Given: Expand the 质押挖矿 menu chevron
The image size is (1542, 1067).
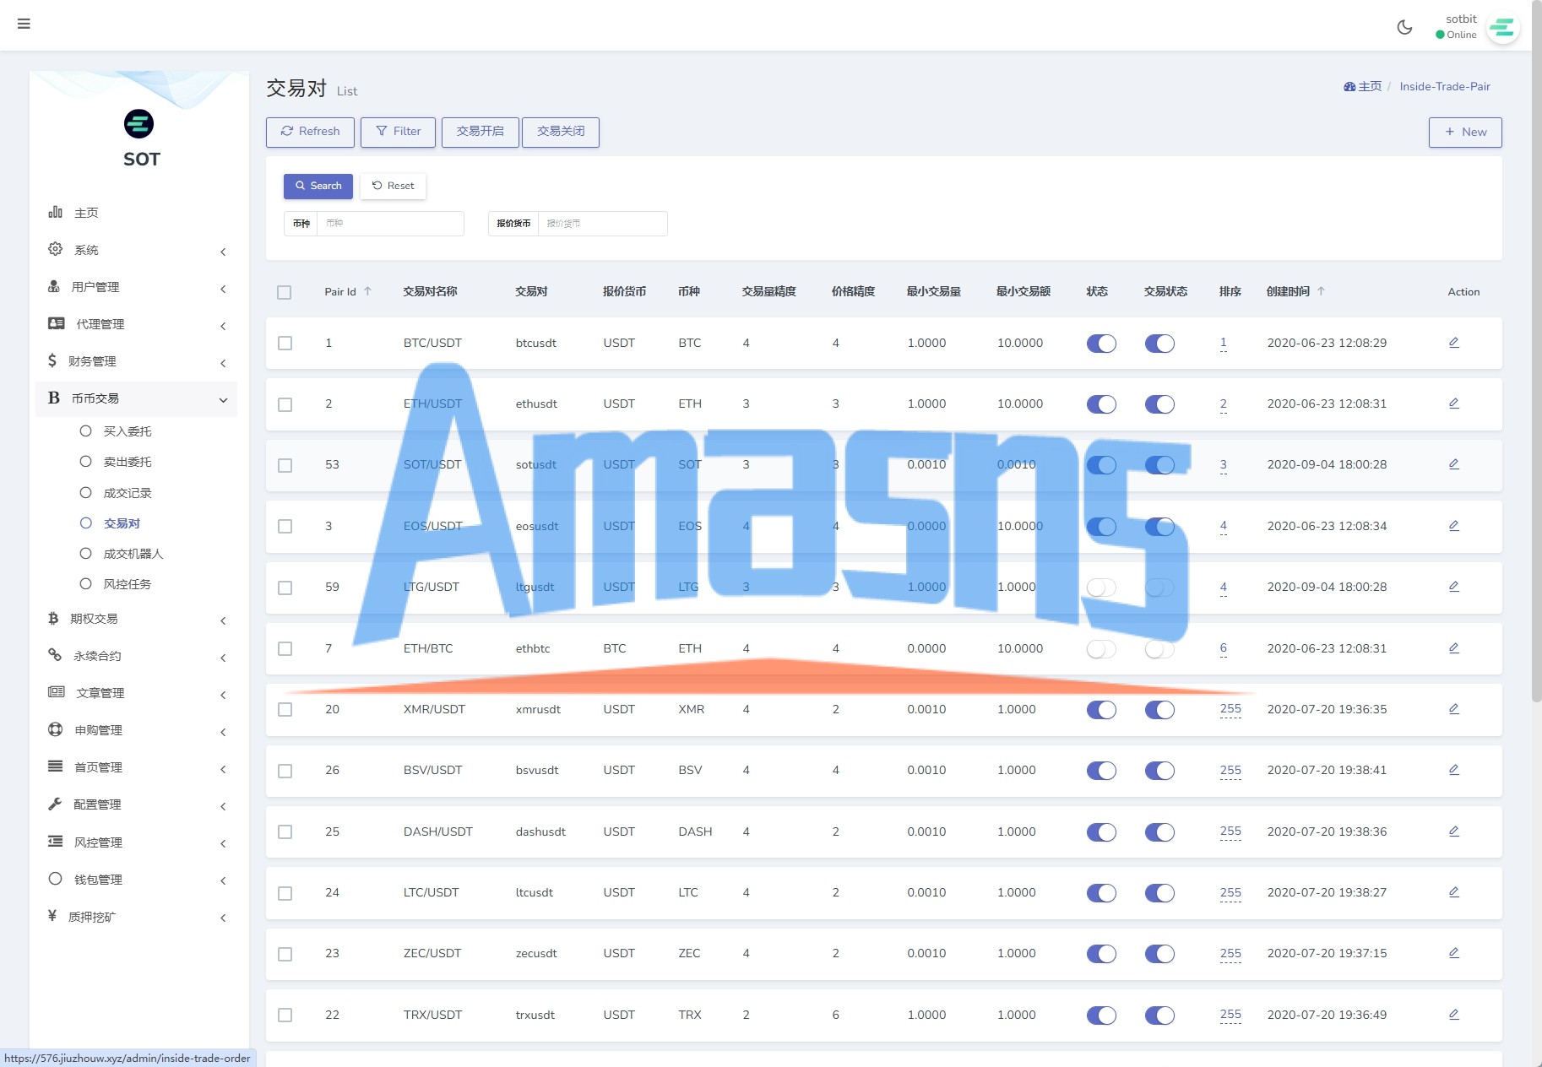Looking at the screenshot, I should 223,918.
